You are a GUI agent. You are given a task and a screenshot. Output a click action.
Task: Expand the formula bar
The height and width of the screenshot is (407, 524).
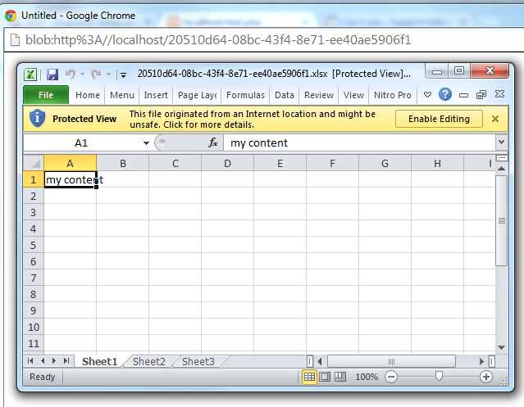pyautogui.click(x=501, y=142)
